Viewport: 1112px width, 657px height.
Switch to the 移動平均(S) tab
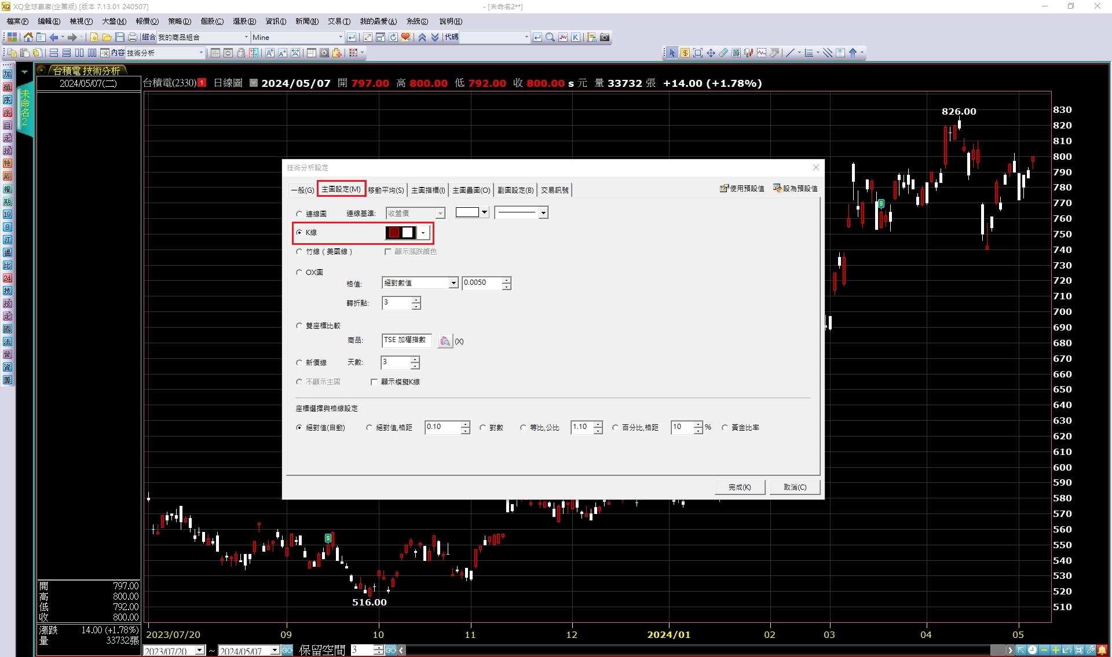386,190
